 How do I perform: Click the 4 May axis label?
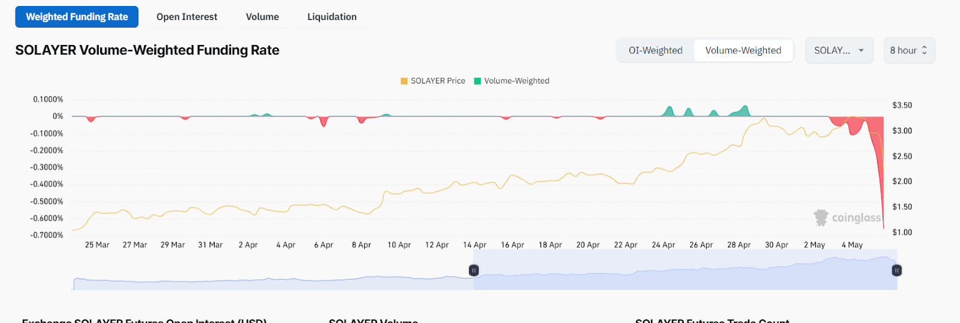(852, 245)
